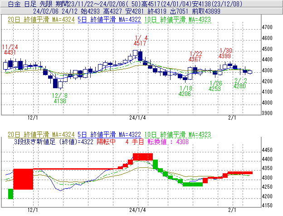Select the 11/24 high label 4431
This screenshot has width=283, height=216.
[x=10, y=52]
